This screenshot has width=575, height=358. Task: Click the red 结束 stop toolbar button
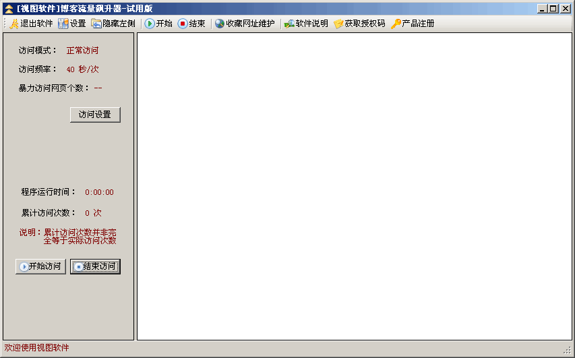click(x=191, y=24)
